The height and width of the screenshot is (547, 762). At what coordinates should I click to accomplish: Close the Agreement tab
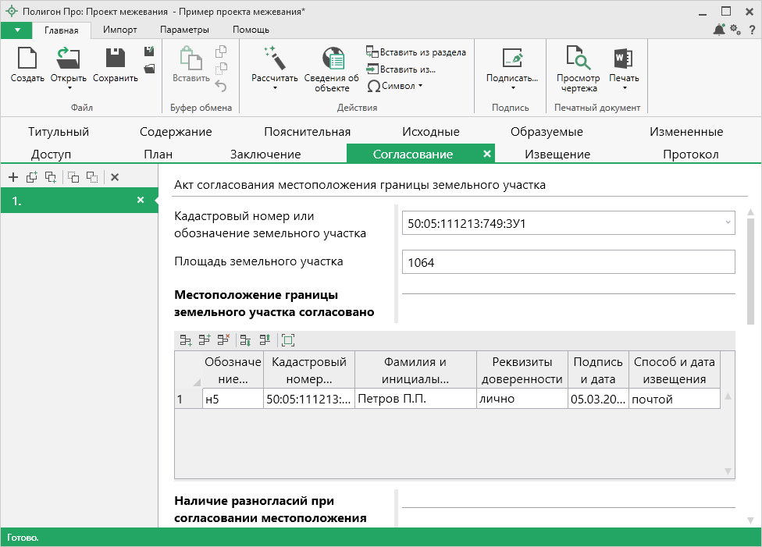click(x=487, y=154)
